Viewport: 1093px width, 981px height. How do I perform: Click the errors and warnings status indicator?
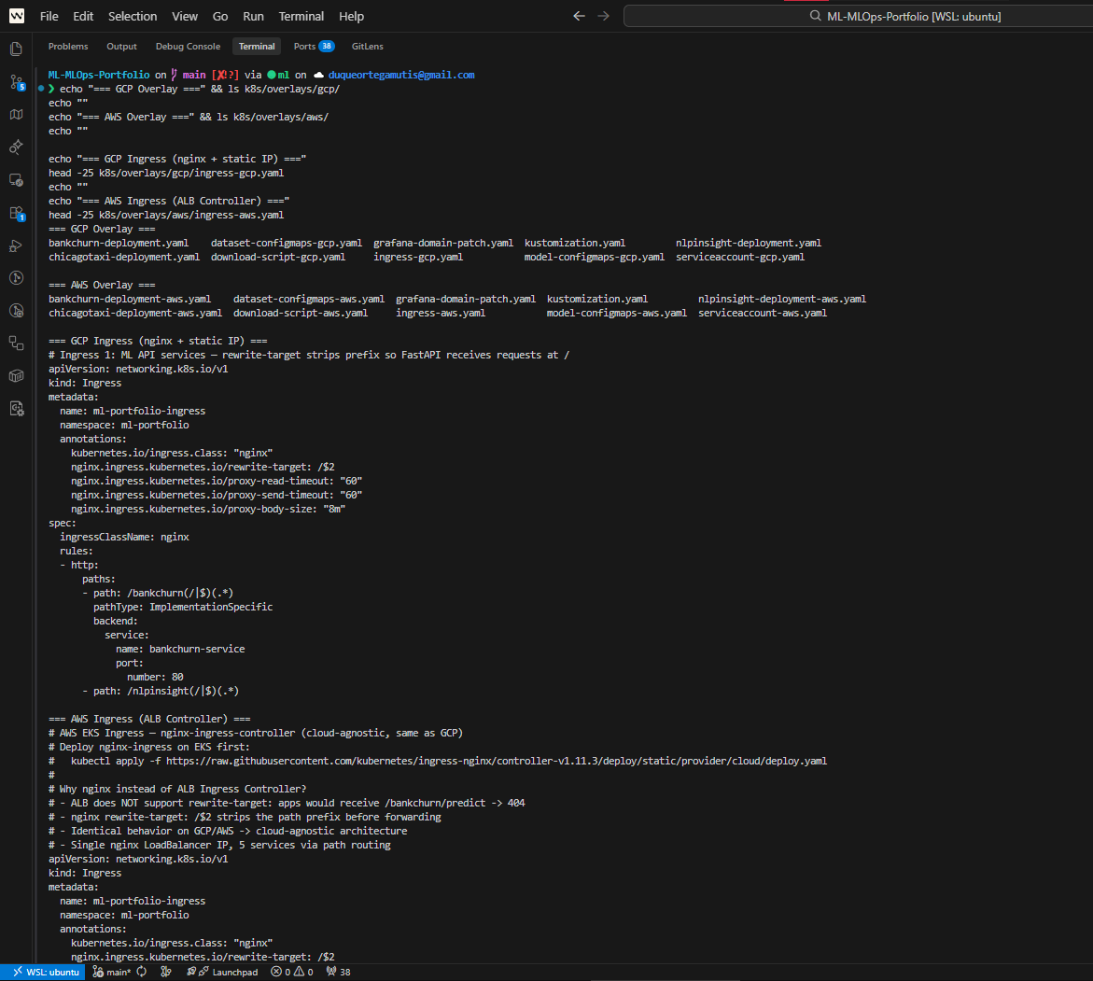(291, 972)
